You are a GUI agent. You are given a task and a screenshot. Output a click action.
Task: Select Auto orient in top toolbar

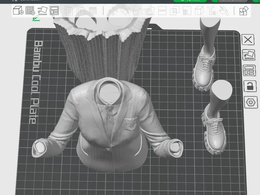pos(43,11)
